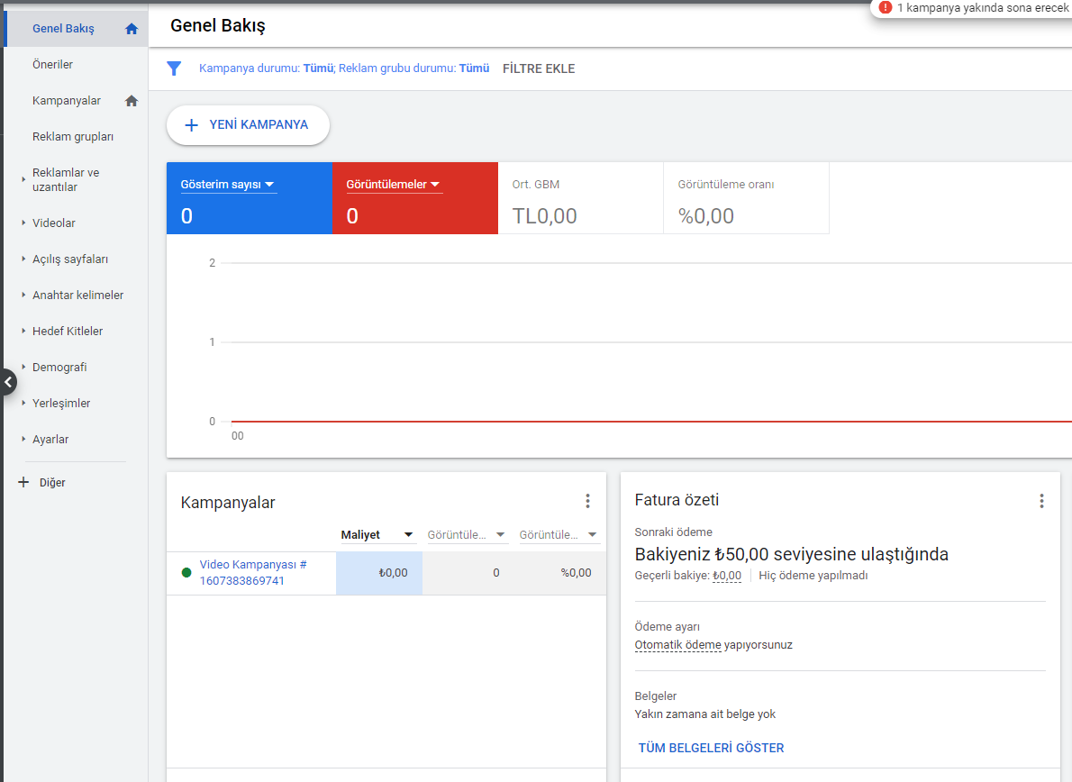The height and width of the screenshot is (782, 1072).
Task: Click FİLTRE EKLE to add filter
Action: tap(539, 68)
